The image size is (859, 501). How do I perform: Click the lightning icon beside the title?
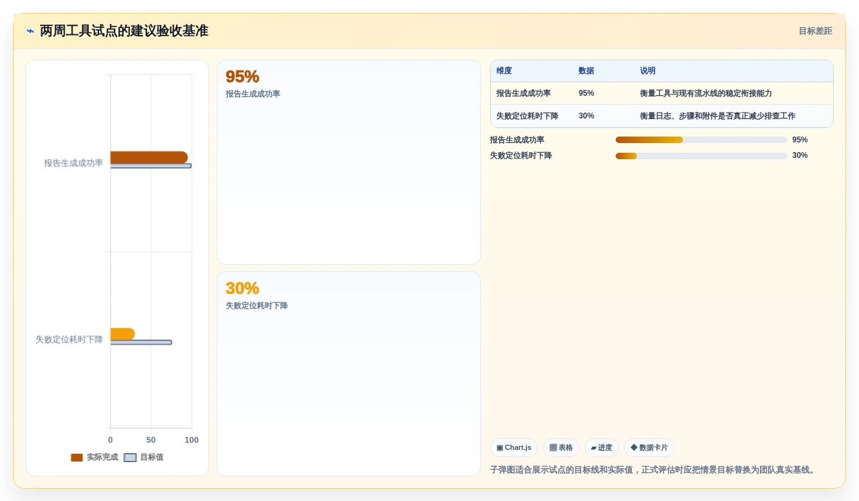(30, 31)
